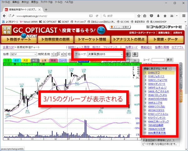Open the display speed 中速 dropdown

(166, 69)
